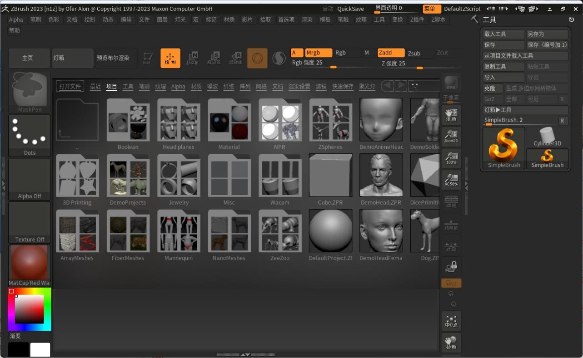Screen dimensions: 583x358
Task: Click the 保存（编号加1）button
Action: 547,44
